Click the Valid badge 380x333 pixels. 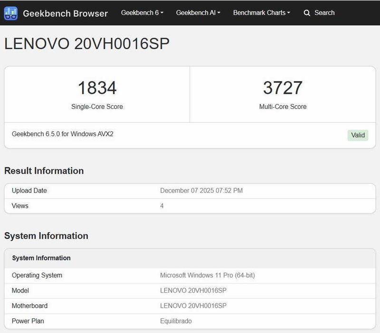click(x=358, y=135)
